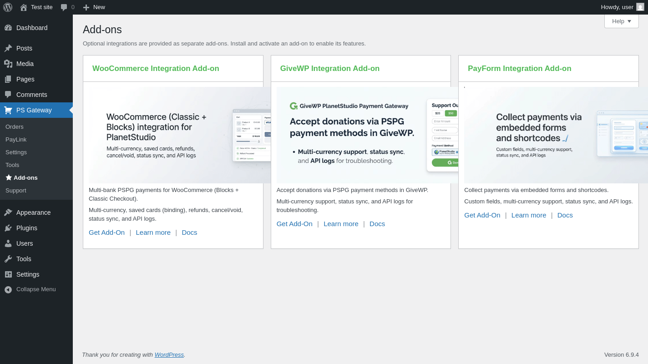Screen dimensions: 648x364
Task: Open the Howdy, user account menu
Action: pyautogui.click(x=617, y=7)
